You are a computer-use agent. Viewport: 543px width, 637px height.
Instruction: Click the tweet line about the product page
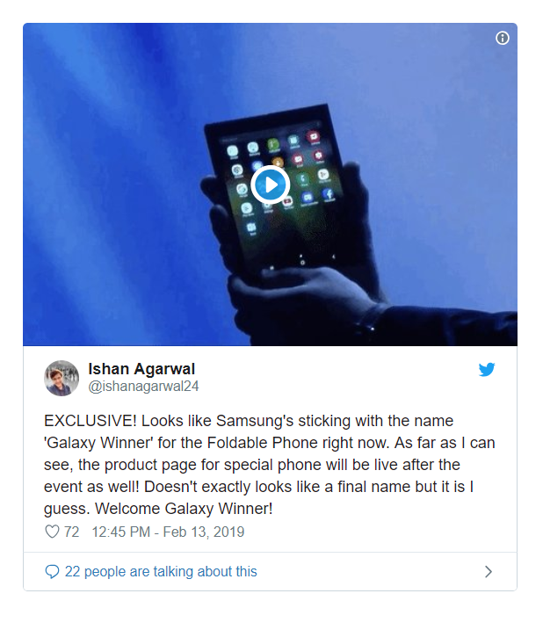tap(252, 465)
